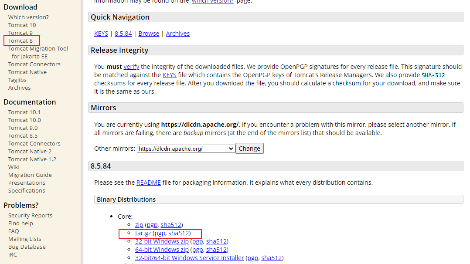Open sha512 checksum for Core zip
The height and width of the screenshot is (264, 470).
[x=171, y=225]
